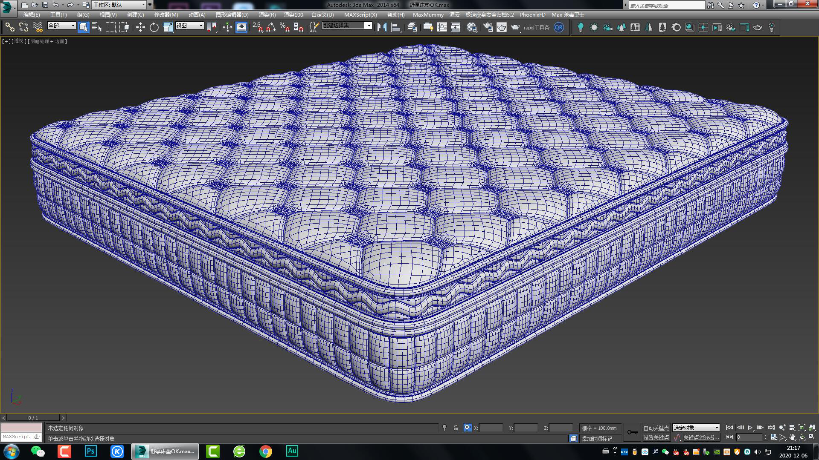Open the MAXScript(X) menu

coord(360,14)
